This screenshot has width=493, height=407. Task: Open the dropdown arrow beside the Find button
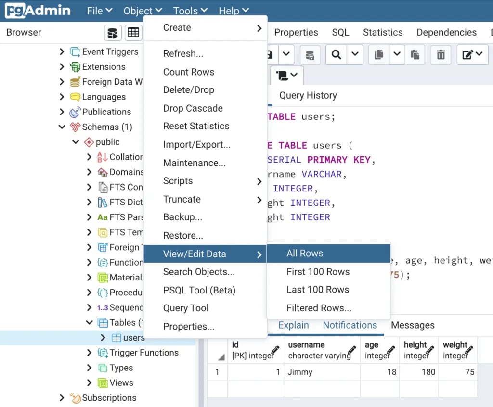pyautogui.click(x=355, y=54)
